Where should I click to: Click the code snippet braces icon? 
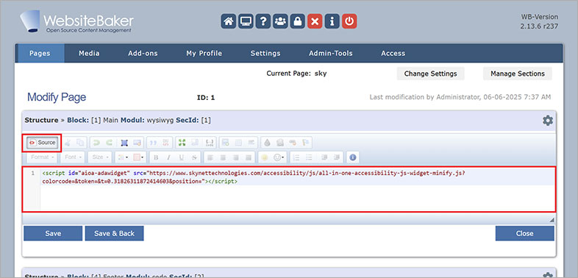click(210, 143)
